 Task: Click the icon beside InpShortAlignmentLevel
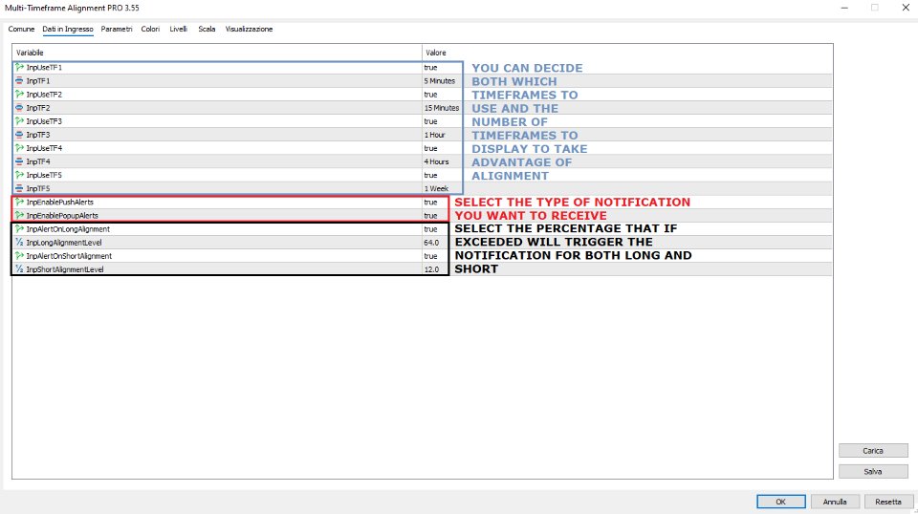(x=19, y=269)
